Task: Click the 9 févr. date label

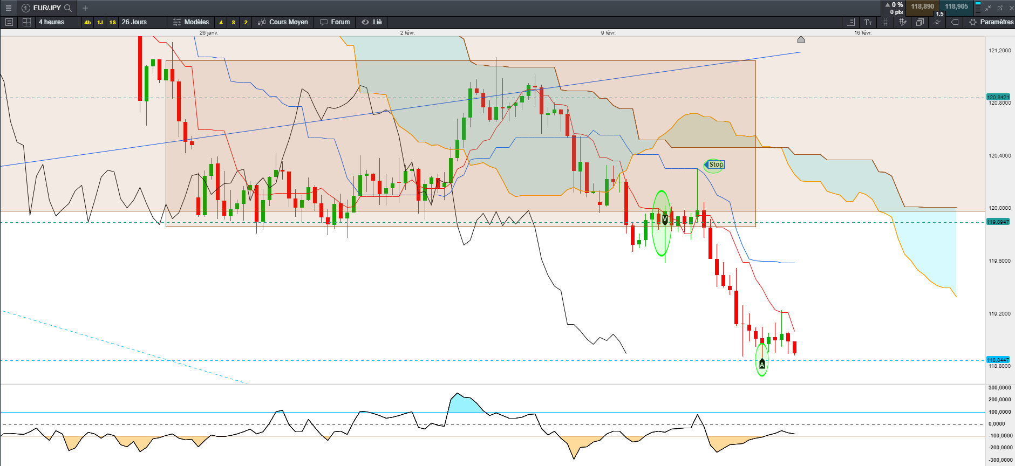Action: click(x=608, y=33)
